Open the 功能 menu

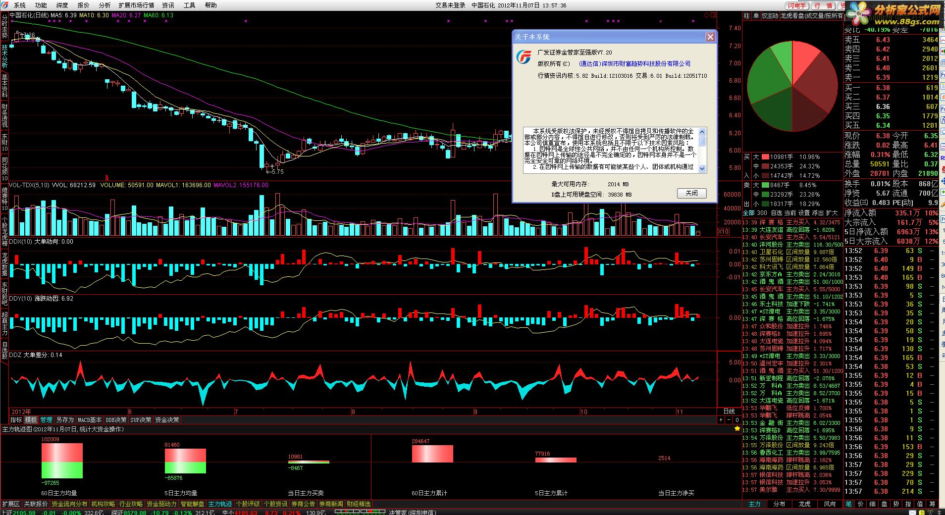point(41,5)
